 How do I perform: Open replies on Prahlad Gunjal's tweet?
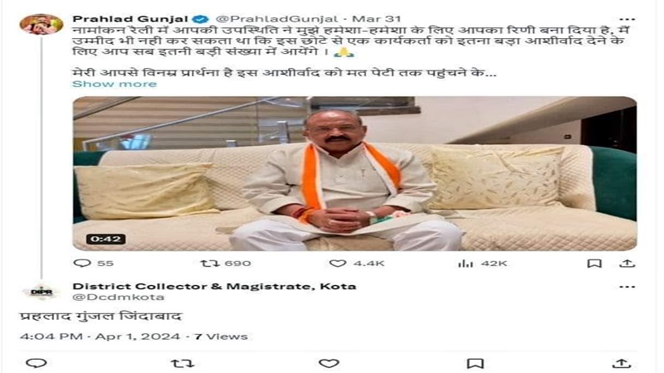point(93,263)
